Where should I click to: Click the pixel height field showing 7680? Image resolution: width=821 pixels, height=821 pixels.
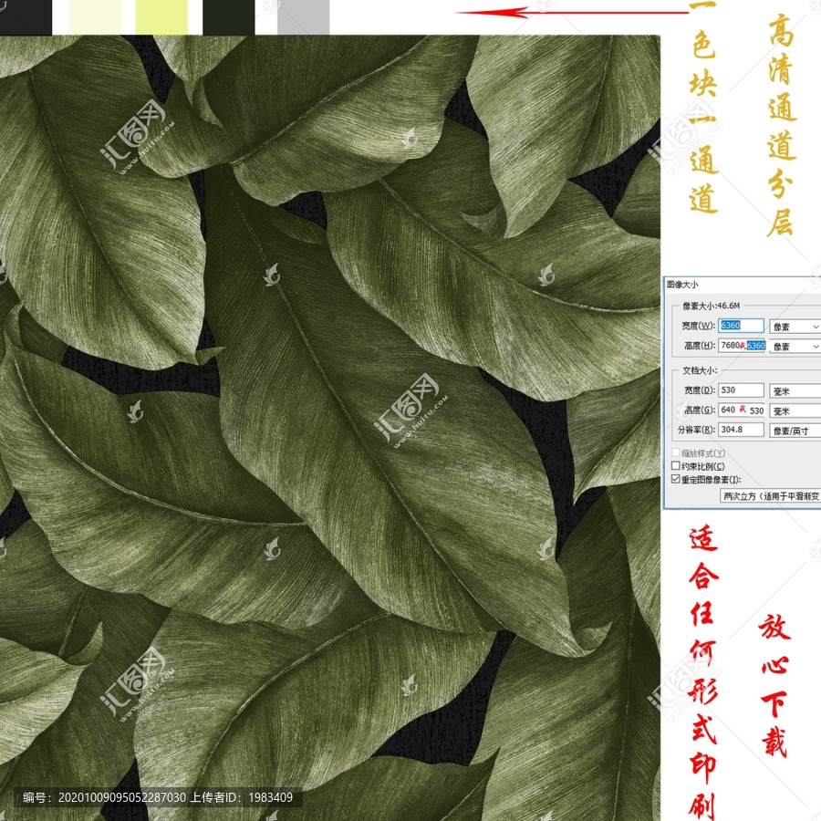pos(741,345)
